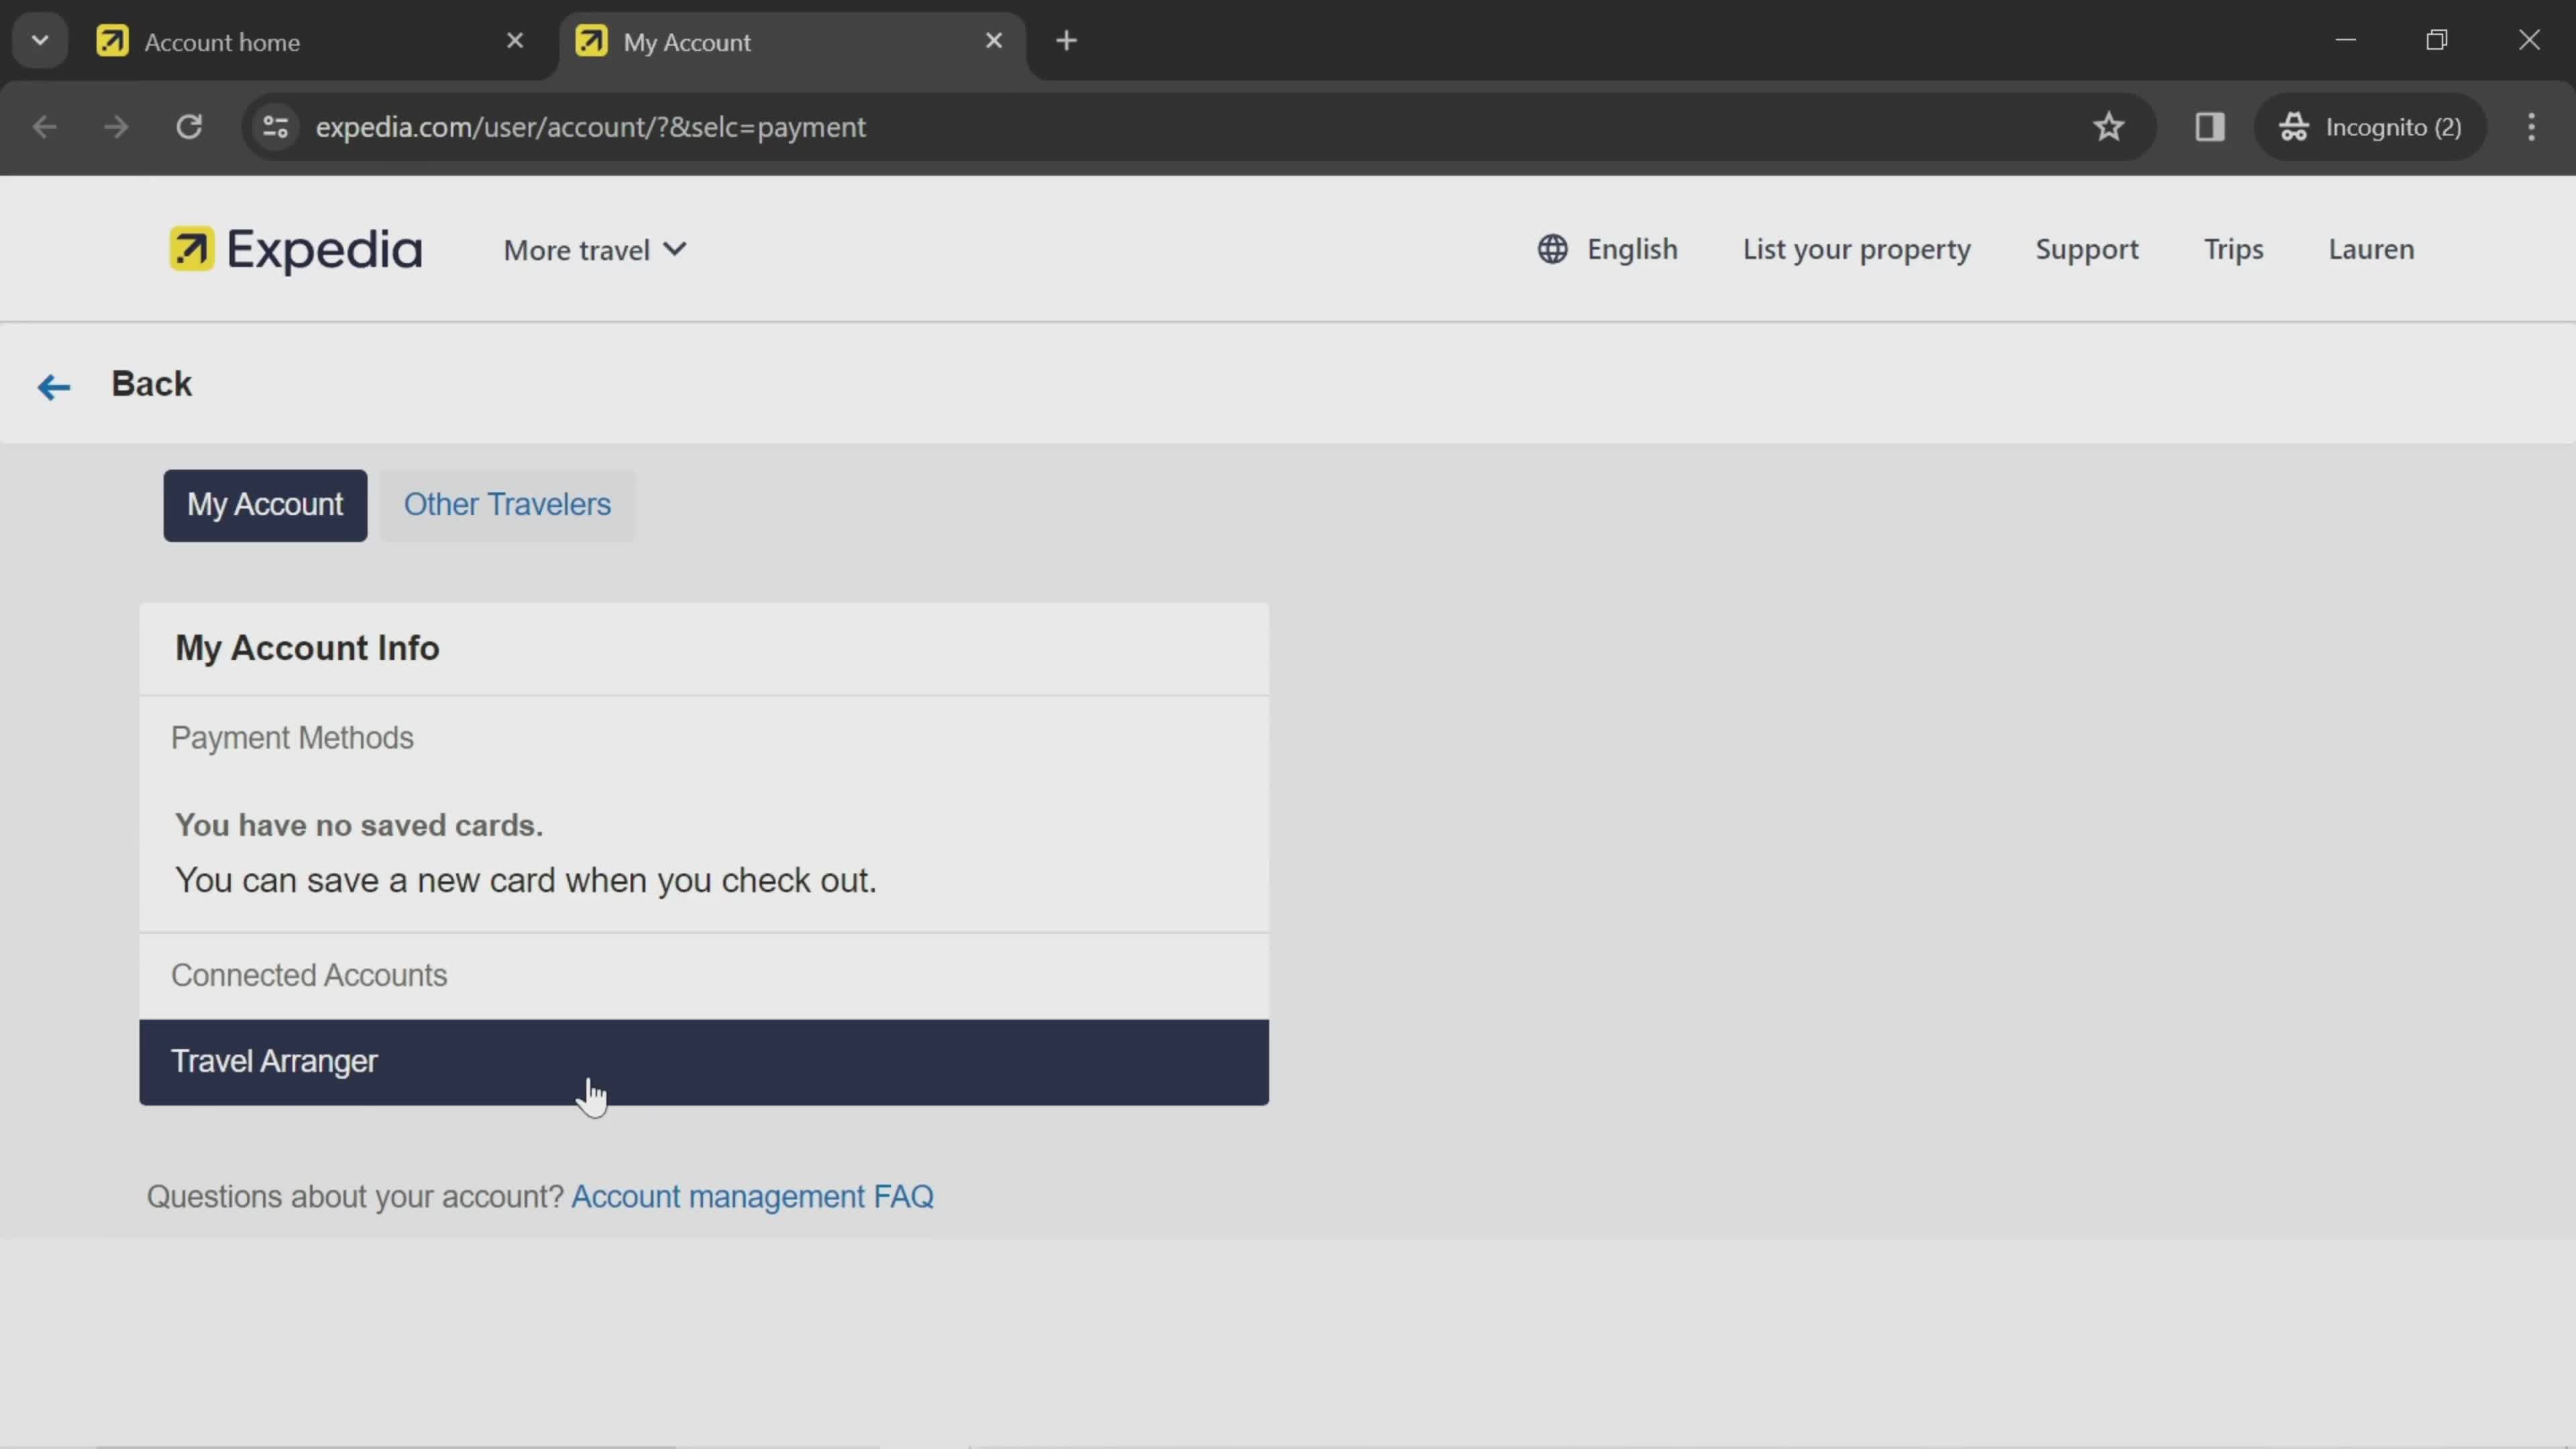Expand the More travel menu
2576x1449 pixels.
(595, 250)
